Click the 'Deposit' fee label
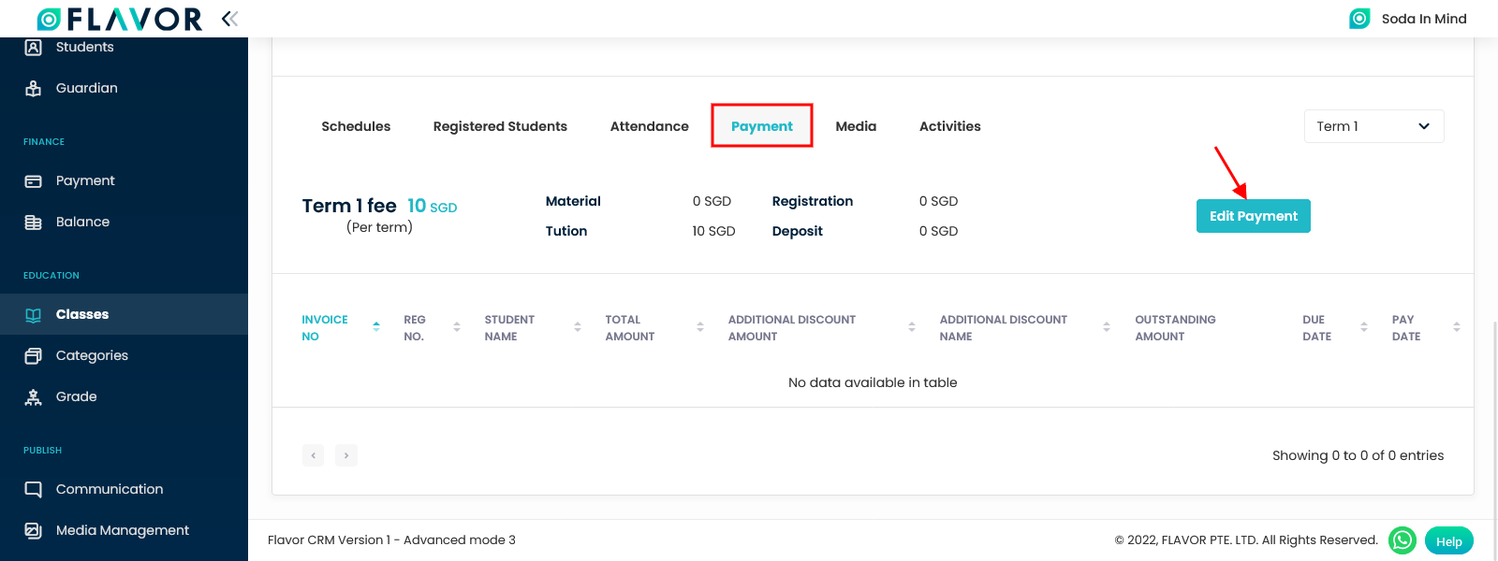This screenshot has height=561, width=1498. [x=798, y=231]
